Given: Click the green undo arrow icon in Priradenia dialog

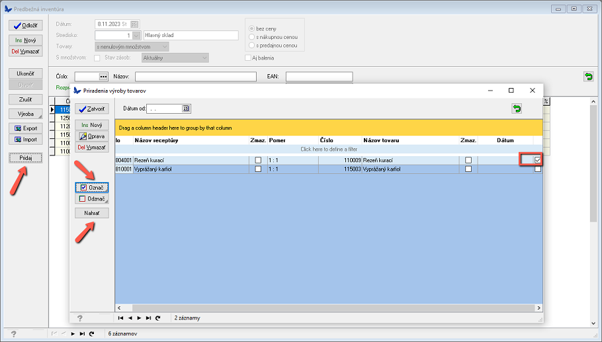Looking at the screenshot, I should [517, 108].
